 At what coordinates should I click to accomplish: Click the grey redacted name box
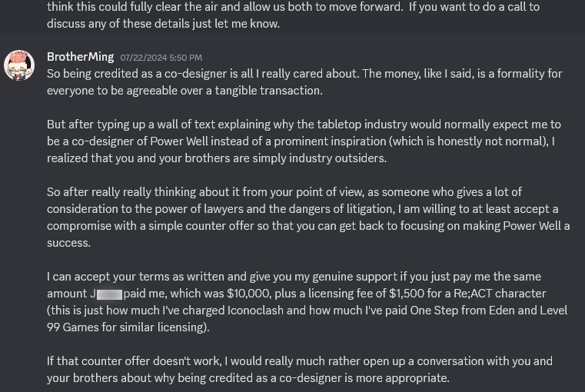[109, 294]
